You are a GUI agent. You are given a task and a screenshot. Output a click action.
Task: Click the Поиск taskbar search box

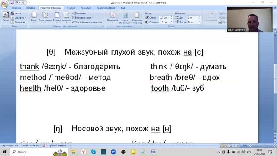point(39,152)
